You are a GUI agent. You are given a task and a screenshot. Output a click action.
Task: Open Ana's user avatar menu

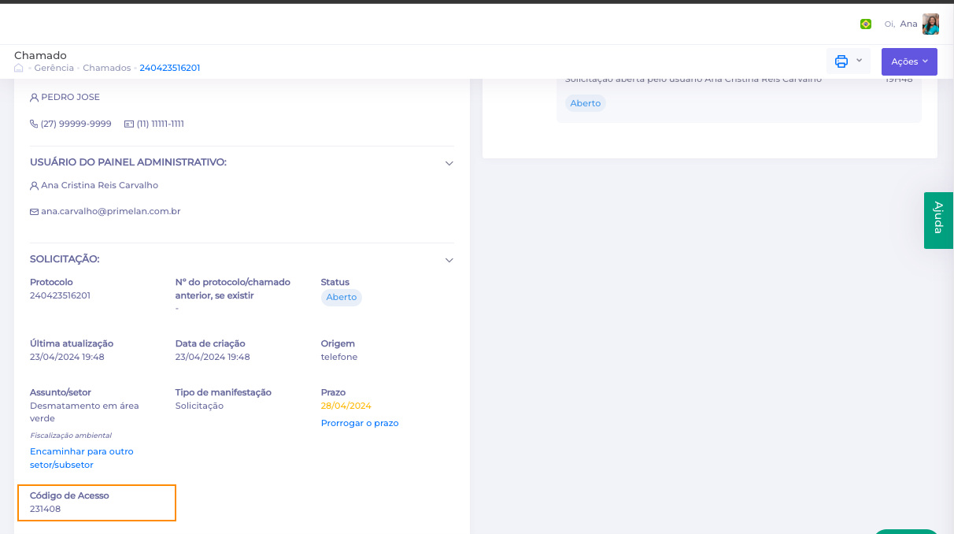[x=930, y=24]
